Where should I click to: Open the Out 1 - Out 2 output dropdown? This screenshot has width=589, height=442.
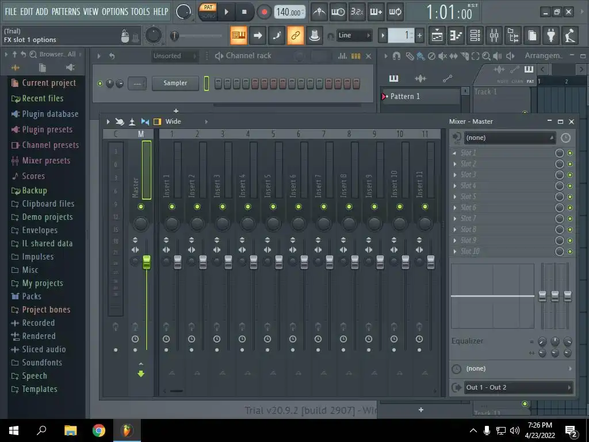(x=518, y=387)
